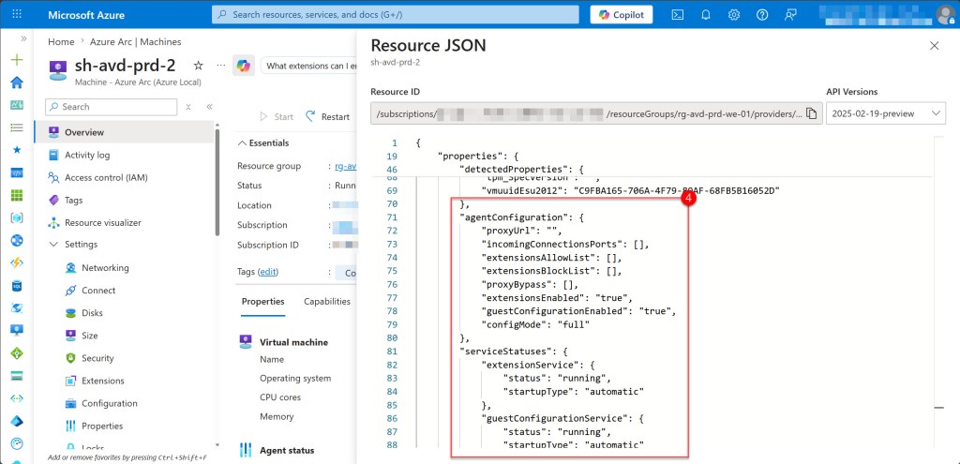Open the API Versions dropdown
The width and height of the screenshot is (960, 464).
point(885,113)
